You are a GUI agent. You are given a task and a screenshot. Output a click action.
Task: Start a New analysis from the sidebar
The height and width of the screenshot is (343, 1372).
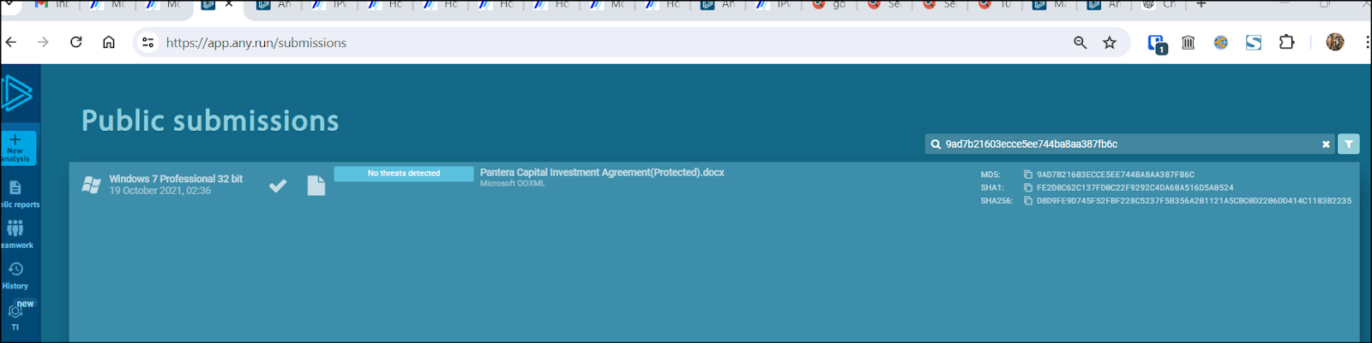18,147
